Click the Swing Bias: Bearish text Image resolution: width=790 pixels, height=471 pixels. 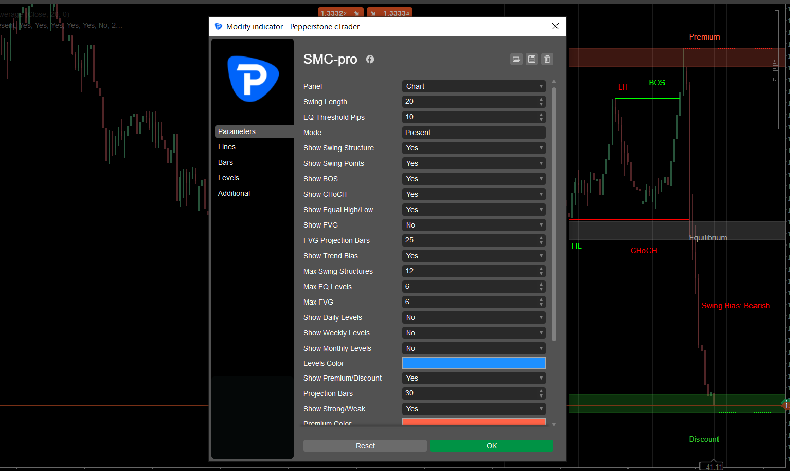(x=735, y=306)
